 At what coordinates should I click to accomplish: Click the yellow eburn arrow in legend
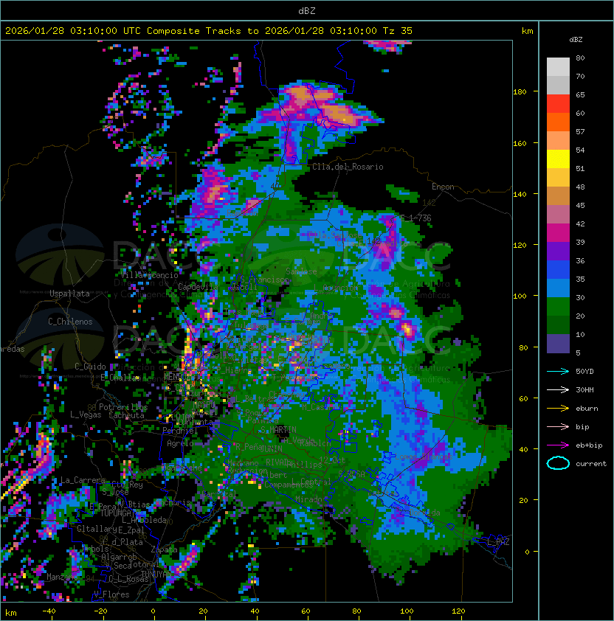[558, 409]
